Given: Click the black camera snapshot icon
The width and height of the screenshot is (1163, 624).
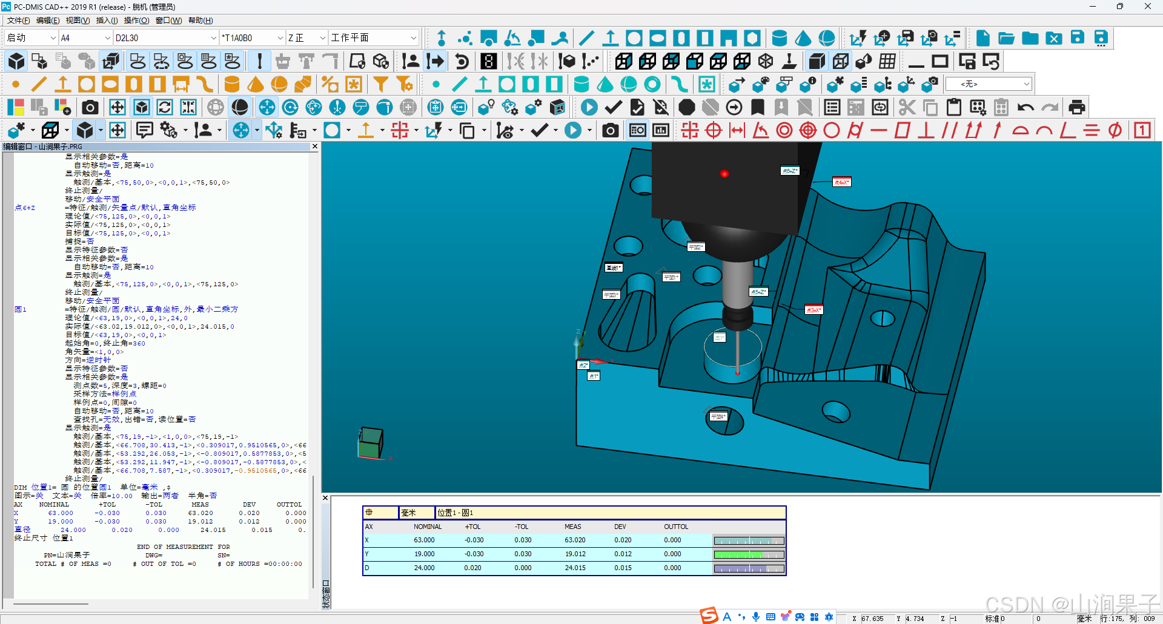Looking at the screenshot, I should (x=90, y=108).
